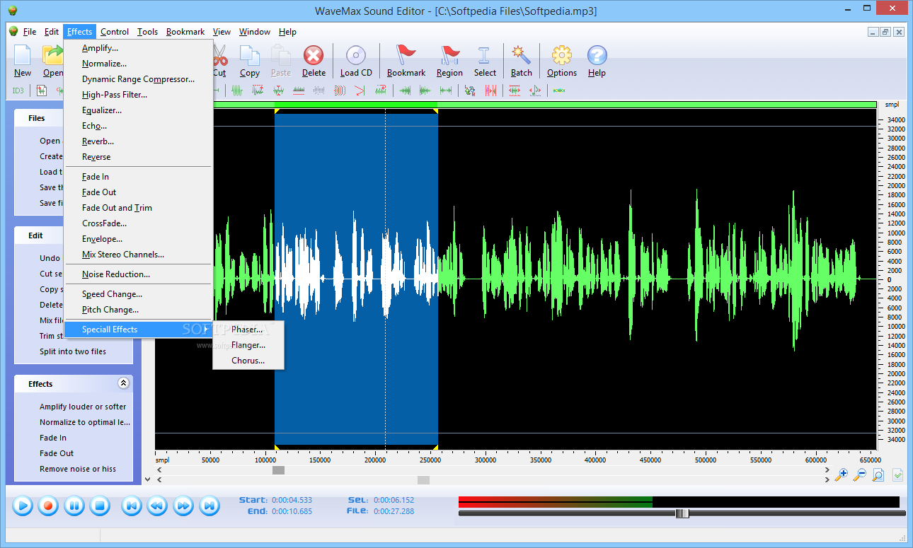Viewport: 913px width, 548px height.
Task: Stop playback with the Stop button
Action: point(100,506)
